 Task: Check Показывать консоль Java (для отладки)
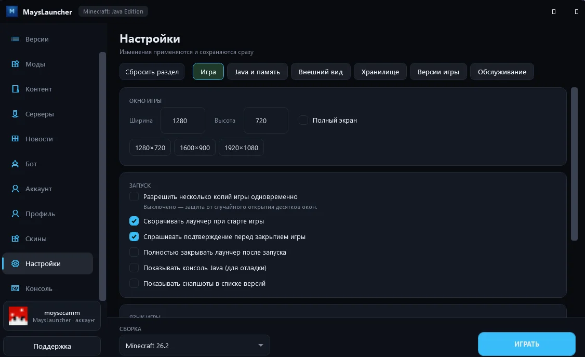click(x=134, y=268)
